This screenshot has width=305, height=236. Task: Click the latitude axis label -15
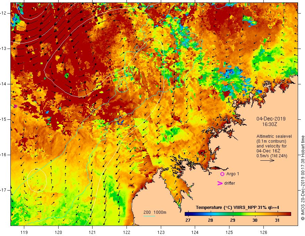point(4,119)
